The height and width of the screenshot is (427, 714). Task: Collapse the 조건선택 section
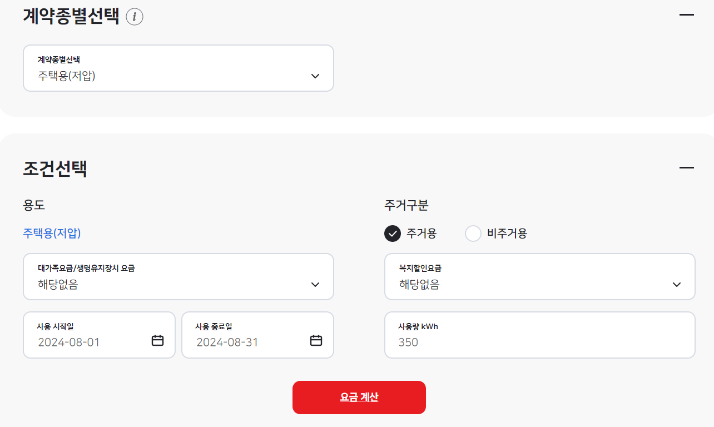pos(687,167)
